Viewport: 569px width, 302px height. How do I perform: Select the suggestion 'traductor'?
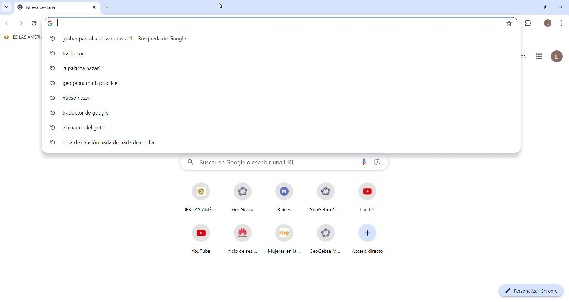[x=281, y=54]
